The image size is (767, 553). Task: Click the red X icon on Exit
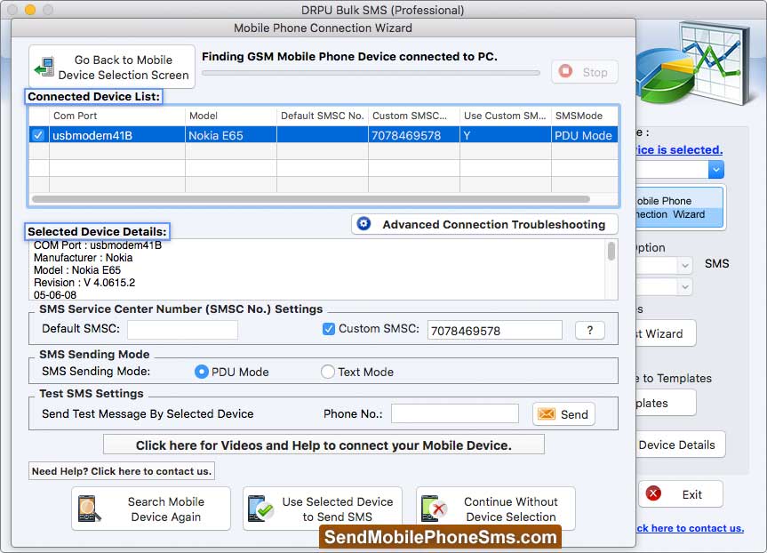tap(653, 493)
